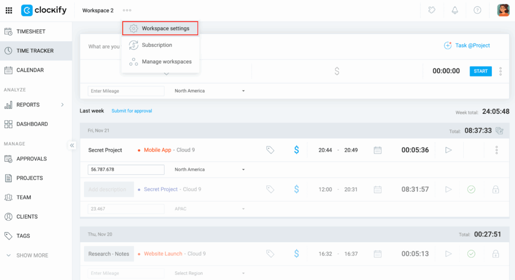515x280 pixels.
Task: Select Workspace settings from menu
Action: [160, 29]
